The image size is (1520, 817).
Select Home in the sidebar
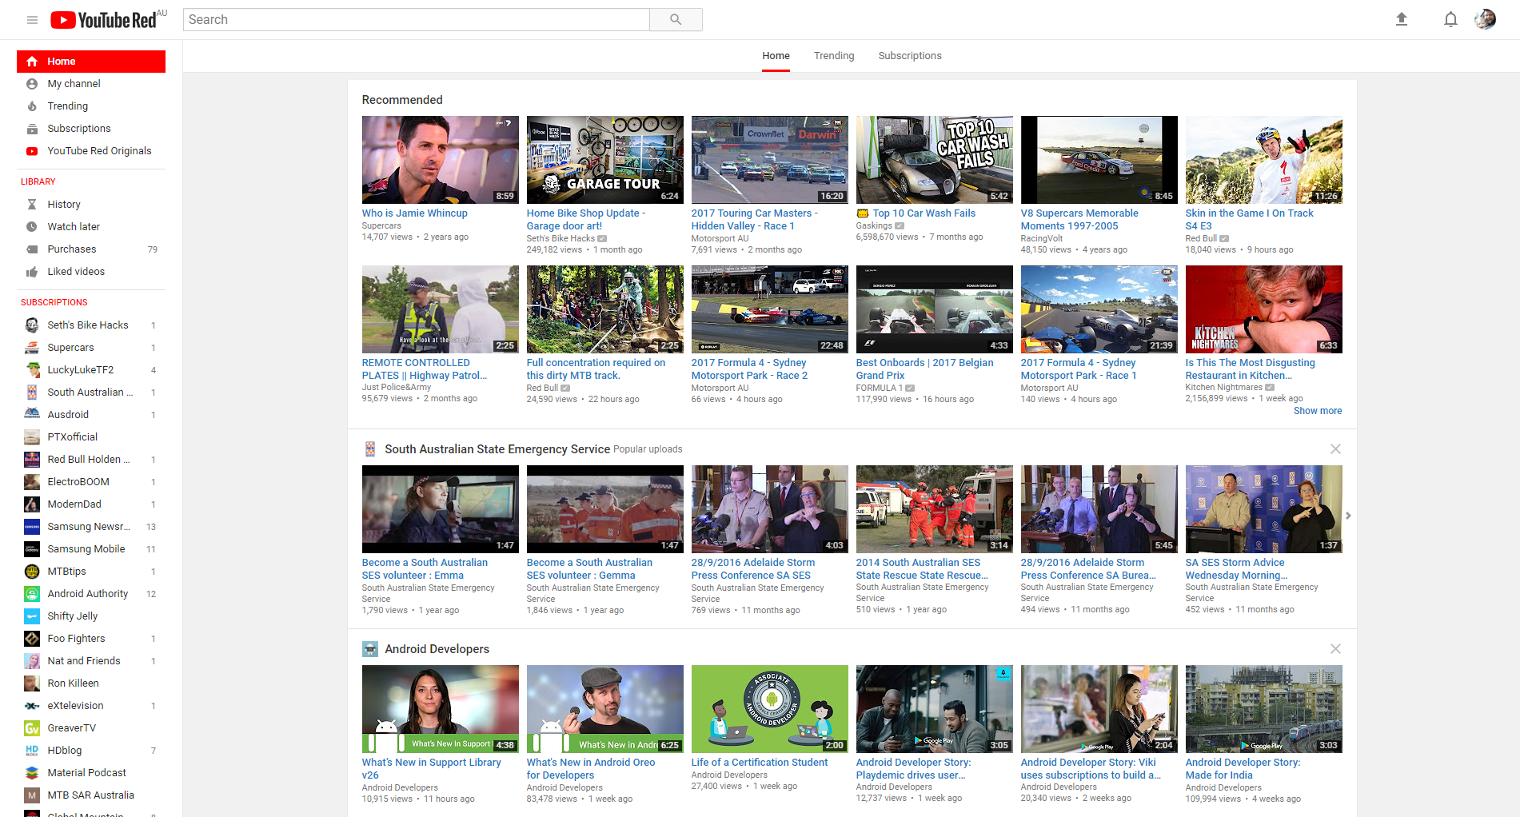[x=91, y=62]
